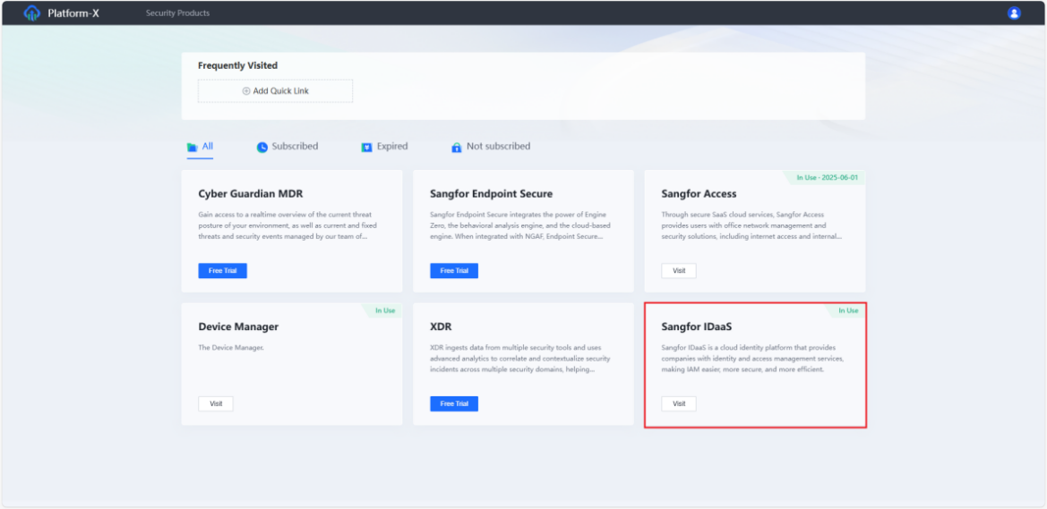Viewport: 1047px width, 509px height.
Task: Switch to the Subscribed tab
Action: pyautogui.click(x=295, y=146)
